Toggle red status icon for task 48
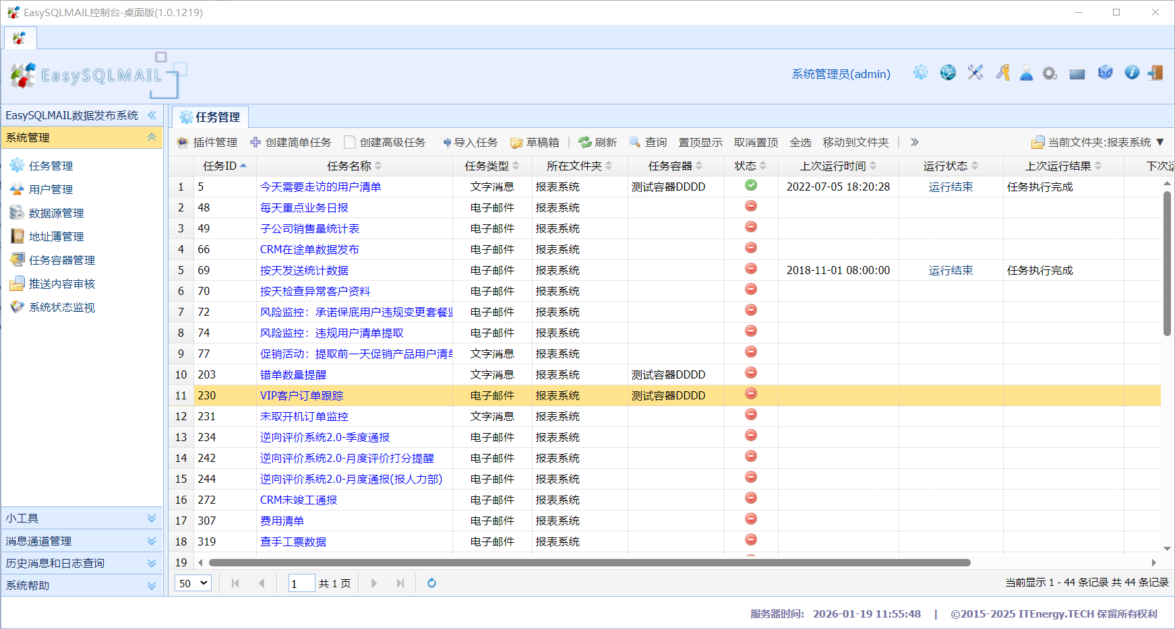 pos(751,206)
